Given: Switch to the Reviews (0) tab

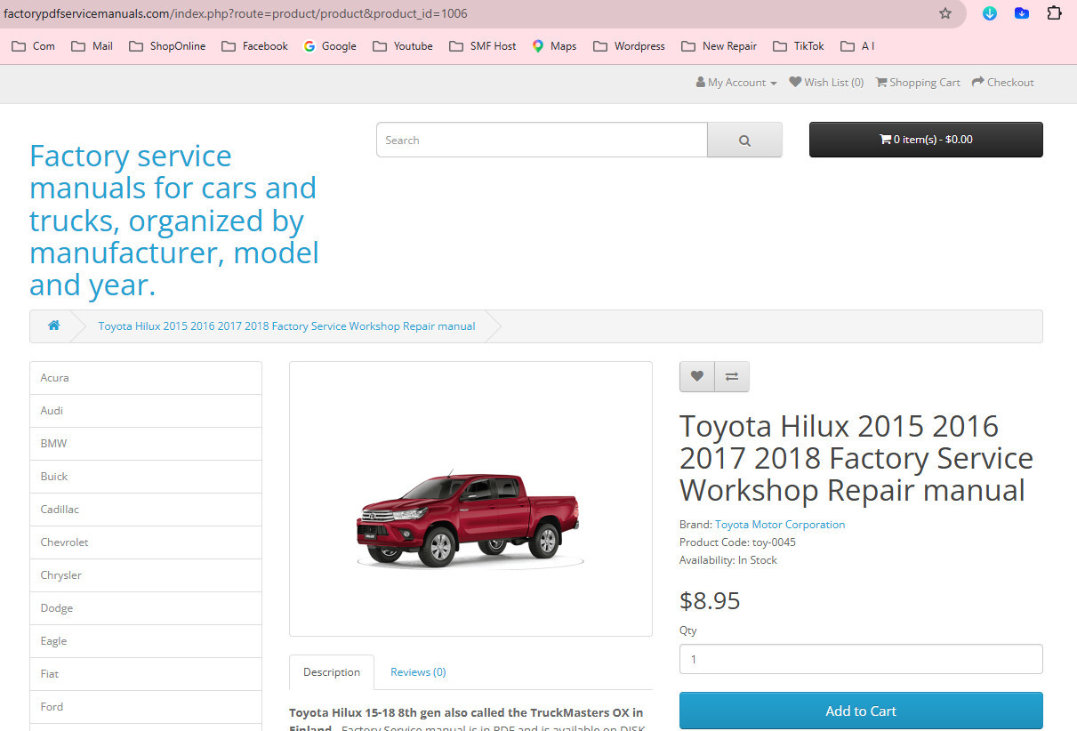Looking at the screenshot, I should 418,672.
